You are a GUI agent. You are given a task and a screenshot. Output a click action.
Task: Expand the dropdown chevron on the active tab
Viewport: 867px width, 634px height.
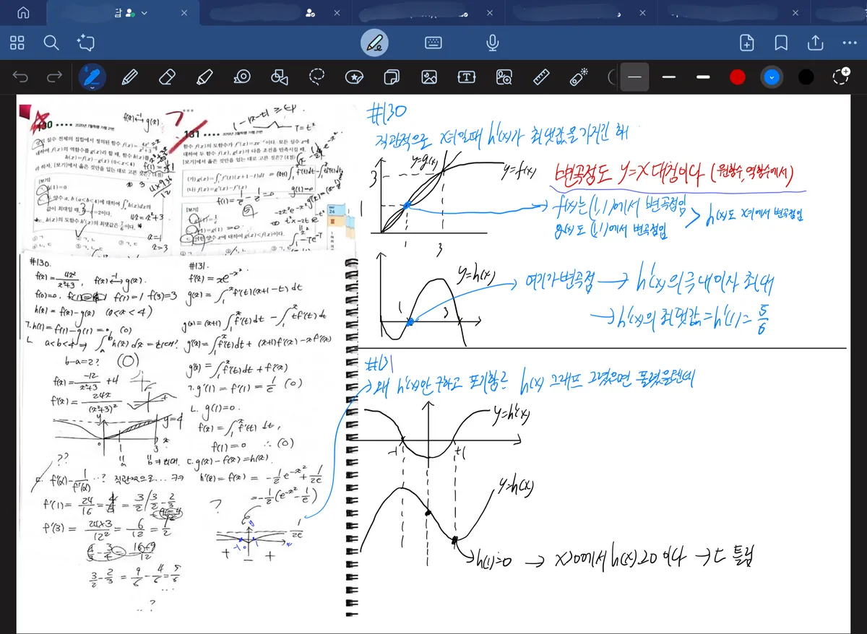(x=145, y=13)
